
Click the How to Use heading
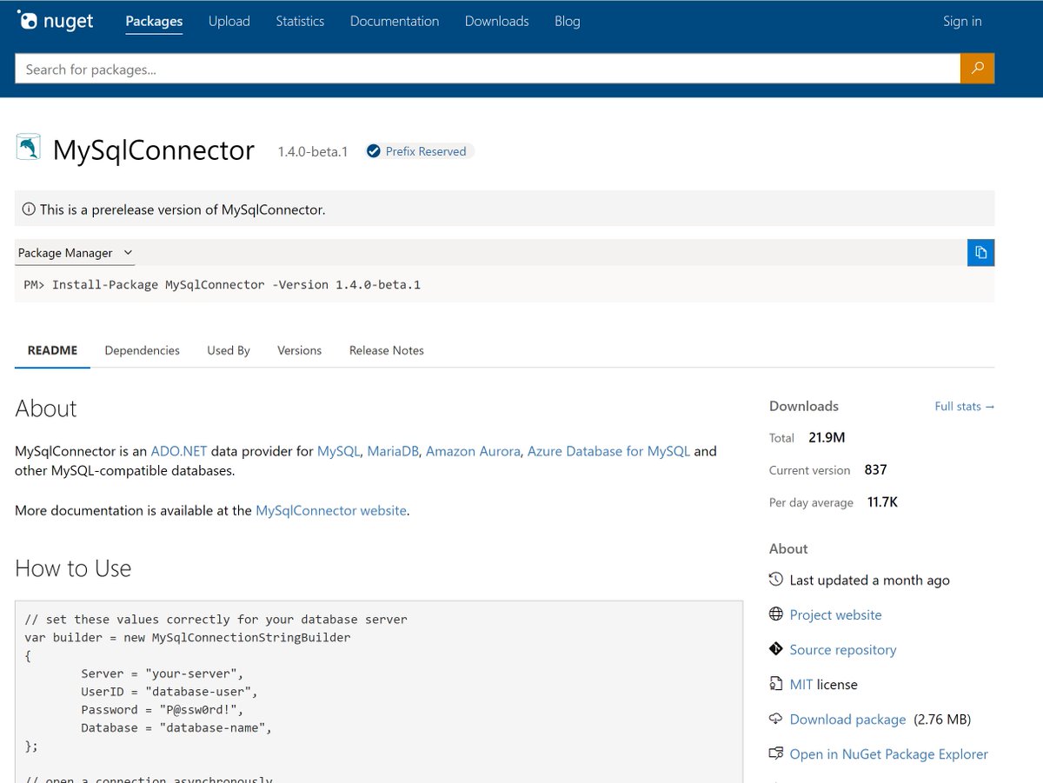tap(73, 568)
